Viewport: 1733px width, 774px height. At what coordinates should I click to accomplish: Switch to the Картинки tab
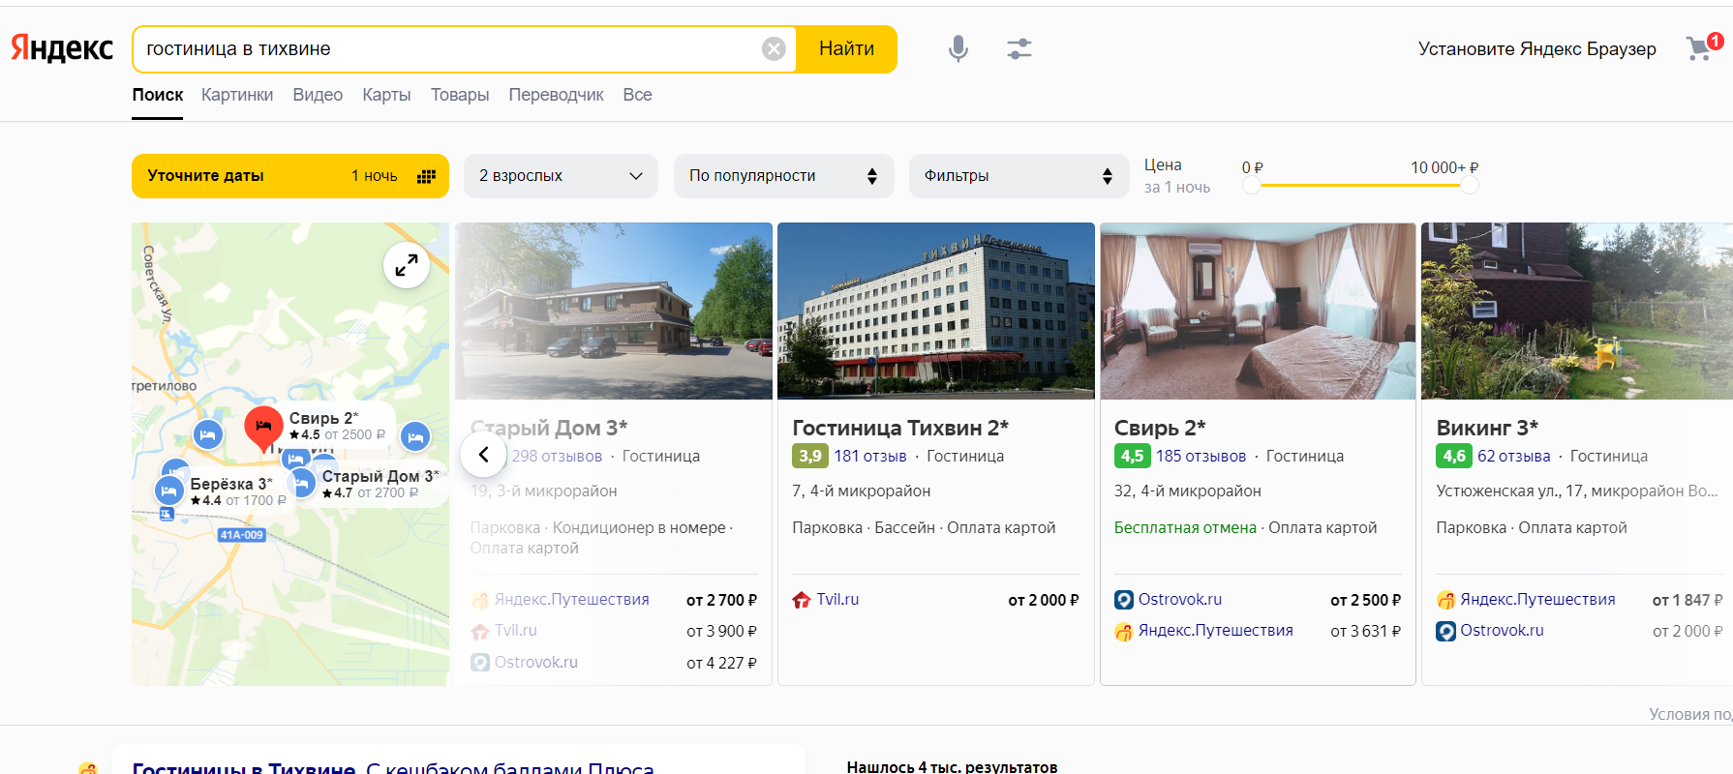pyautogui.click(x=237, y=95)
